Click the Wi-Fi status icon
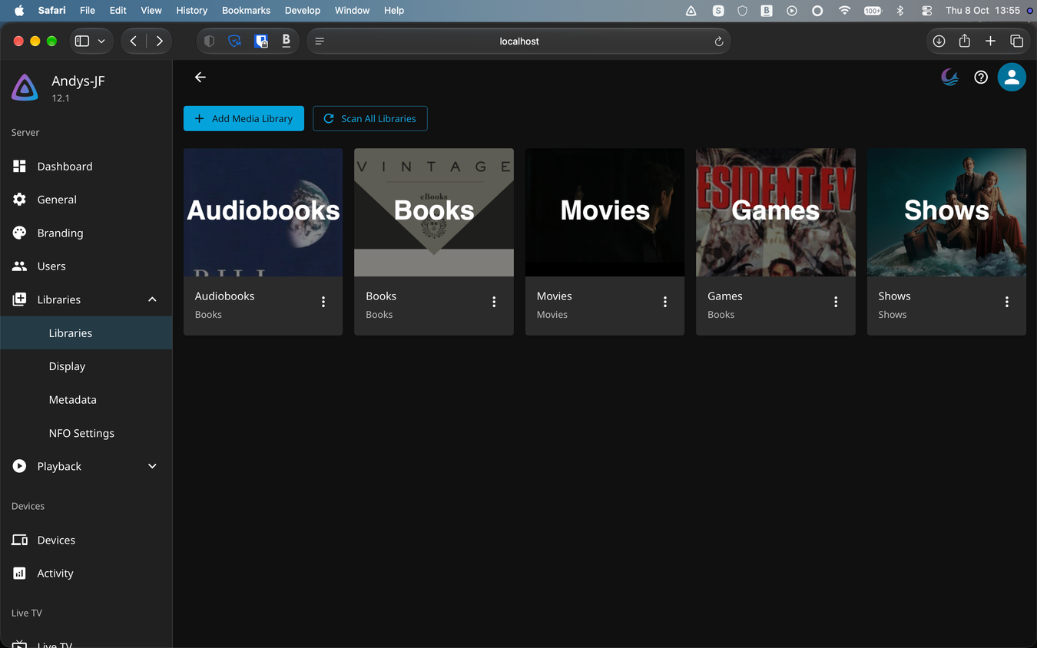 click(845, 11)
